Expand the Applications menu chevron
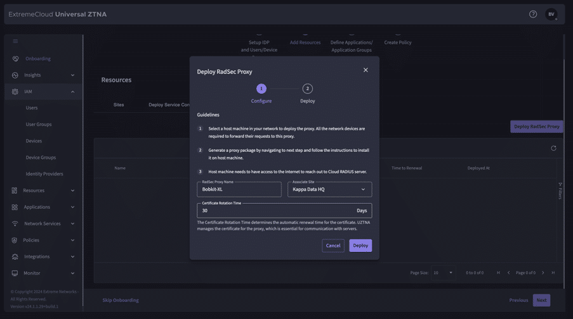573x319 pixels. click(72, 207)
